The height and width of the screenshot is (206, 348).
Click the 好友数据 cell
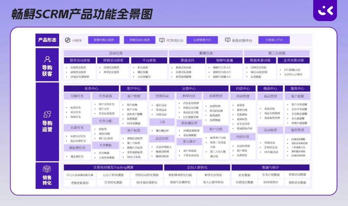[244, 175]
